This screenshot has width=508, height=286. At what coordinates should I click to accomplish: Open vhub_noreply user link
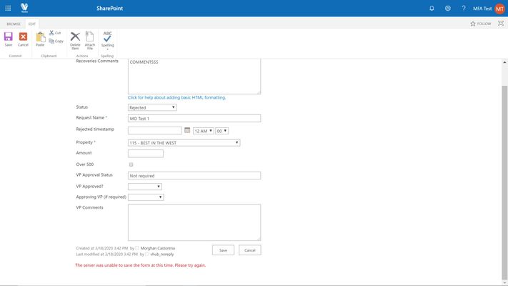click(x=162, y=255)
